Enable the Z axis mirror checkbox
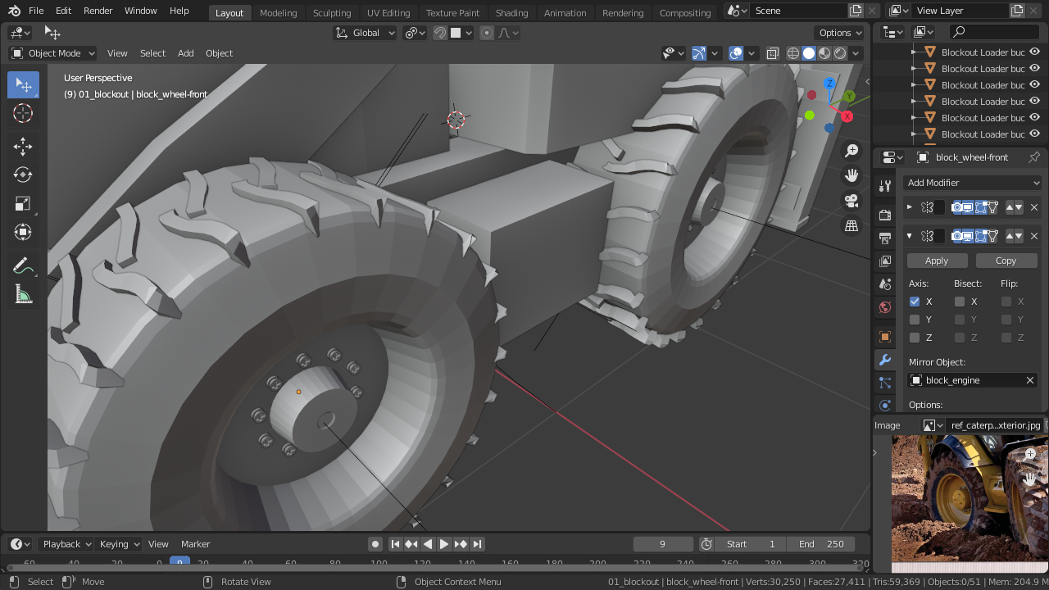Screen dimensions: 1049x590 click(x=915, y=338)
